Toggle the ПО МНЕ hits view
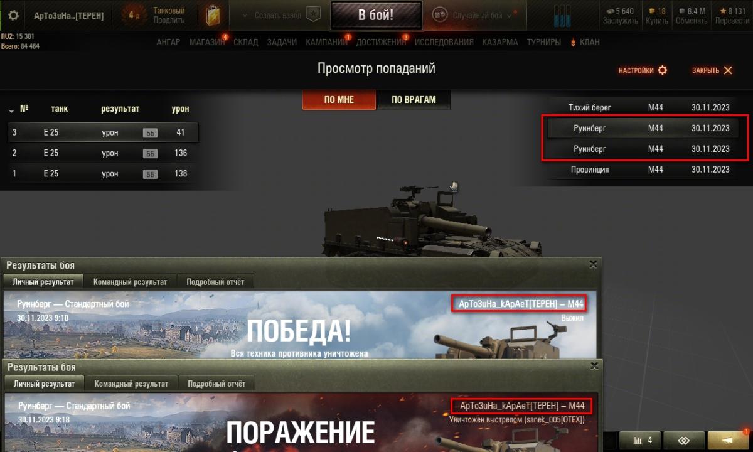This screenshot has width=753, height=452. pyautogui.click(x=339, y=99)
